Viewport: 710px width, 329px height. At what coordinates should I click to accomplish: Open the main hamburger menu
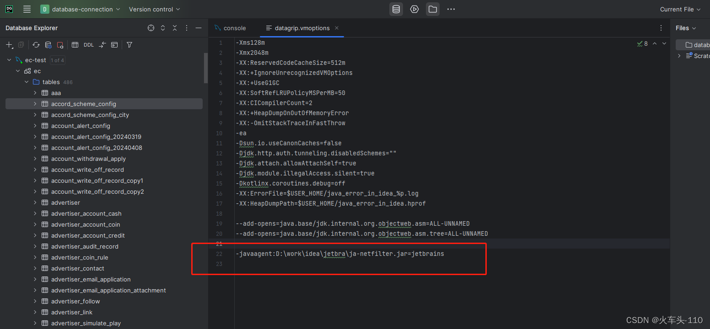pos(27,9)
